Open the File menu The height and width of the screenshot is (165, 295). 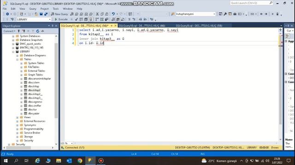(x=5, y=9)
